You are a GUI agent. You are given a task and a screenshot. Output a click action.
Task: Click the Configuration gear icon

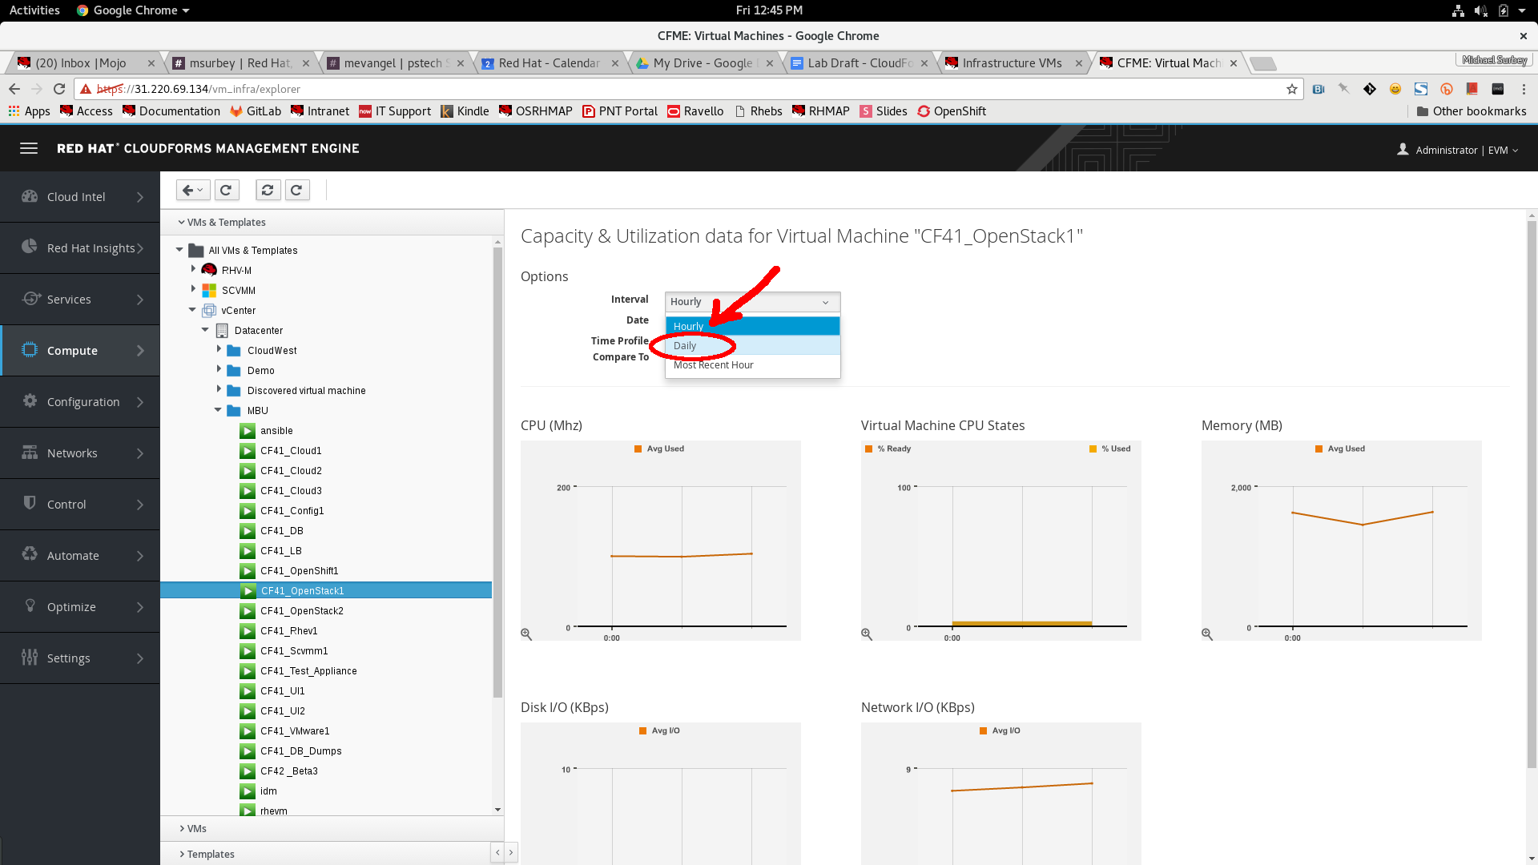[30, 400]
